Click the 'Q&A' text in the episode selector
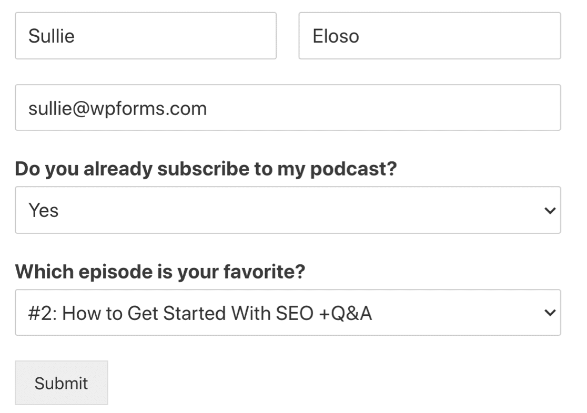 [351, 313]
